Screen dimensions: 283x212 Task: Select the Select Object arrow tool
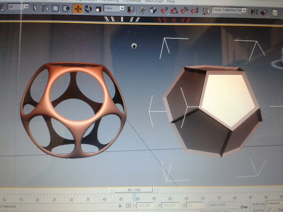click(35, 8)
